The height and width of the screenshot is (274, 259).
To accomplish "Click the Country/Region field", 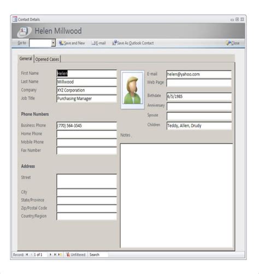I will point(86,217).
